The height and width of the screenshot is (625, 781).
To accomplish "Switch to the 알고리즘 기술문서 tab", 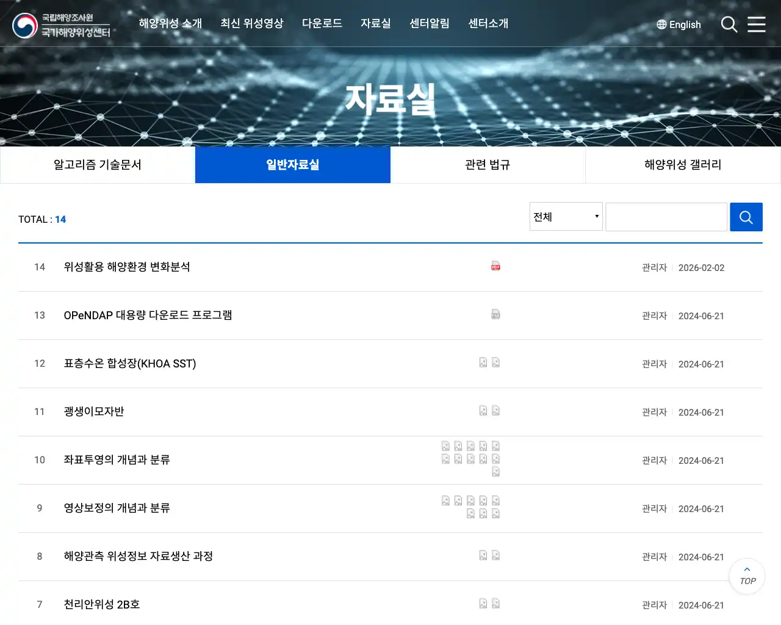I will pos(98,165).
